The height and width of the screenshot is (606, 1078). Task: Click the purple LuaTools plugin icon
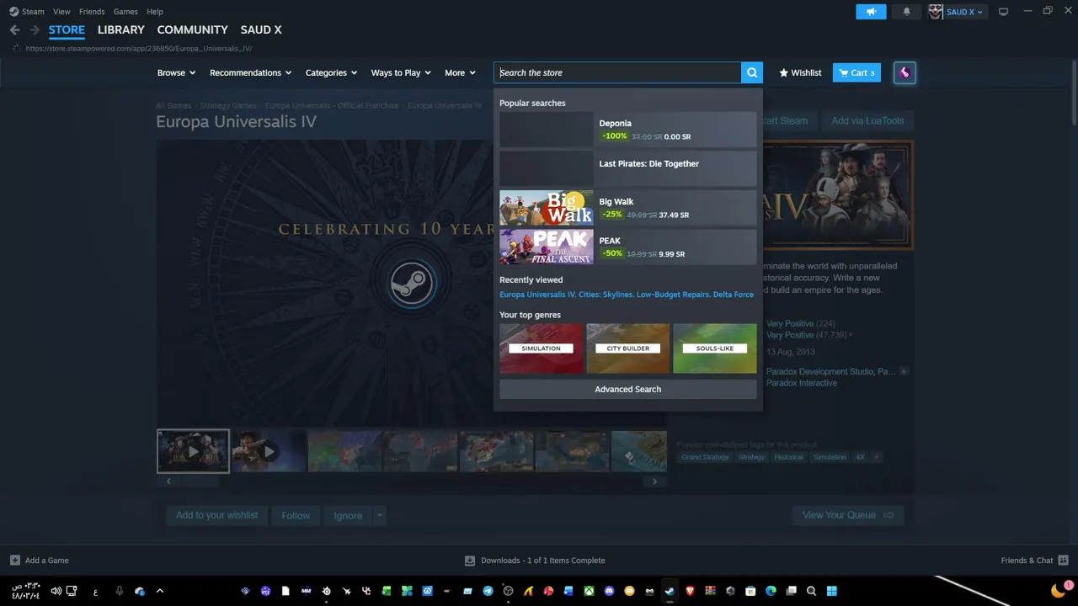click(905, 72)
